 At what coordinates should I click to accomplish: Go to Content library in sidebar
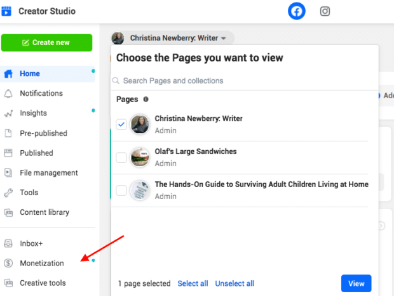coord(44,212)
